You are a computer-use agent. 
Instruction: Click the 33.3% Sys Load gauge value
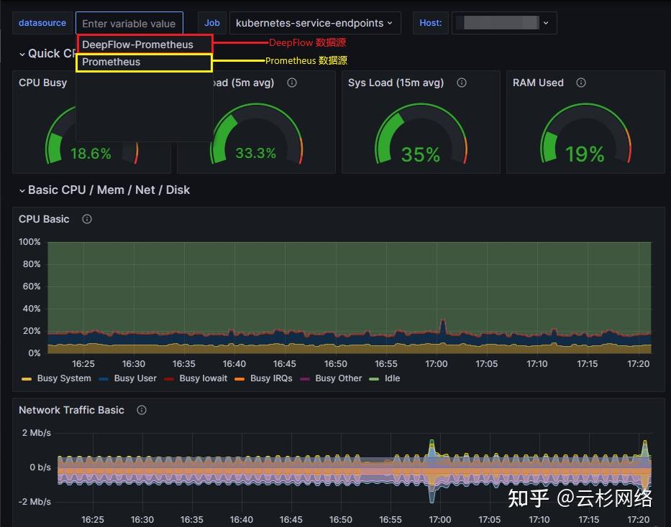256,154
